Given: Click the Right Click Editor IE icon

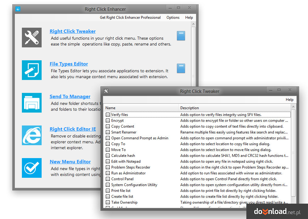Looking at the screenshot, I should point(32,135).
